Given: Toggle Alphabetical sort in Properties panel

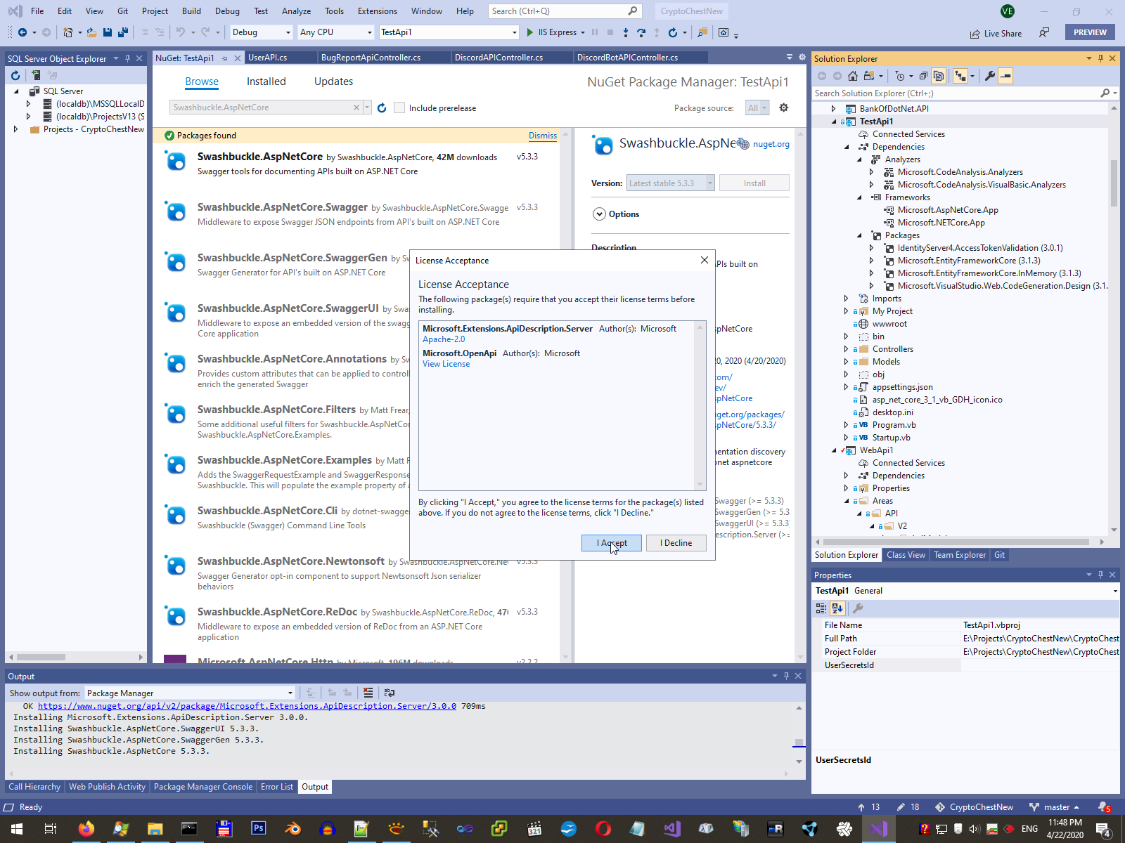Looking at the screenshot, I should [837, 608].
